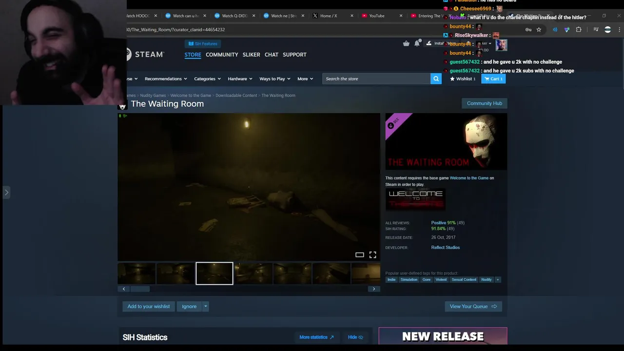Viewport: 624px width, 351px height.
Task: Open Steam notifications bell icon
Action: (x=417, y=43)
